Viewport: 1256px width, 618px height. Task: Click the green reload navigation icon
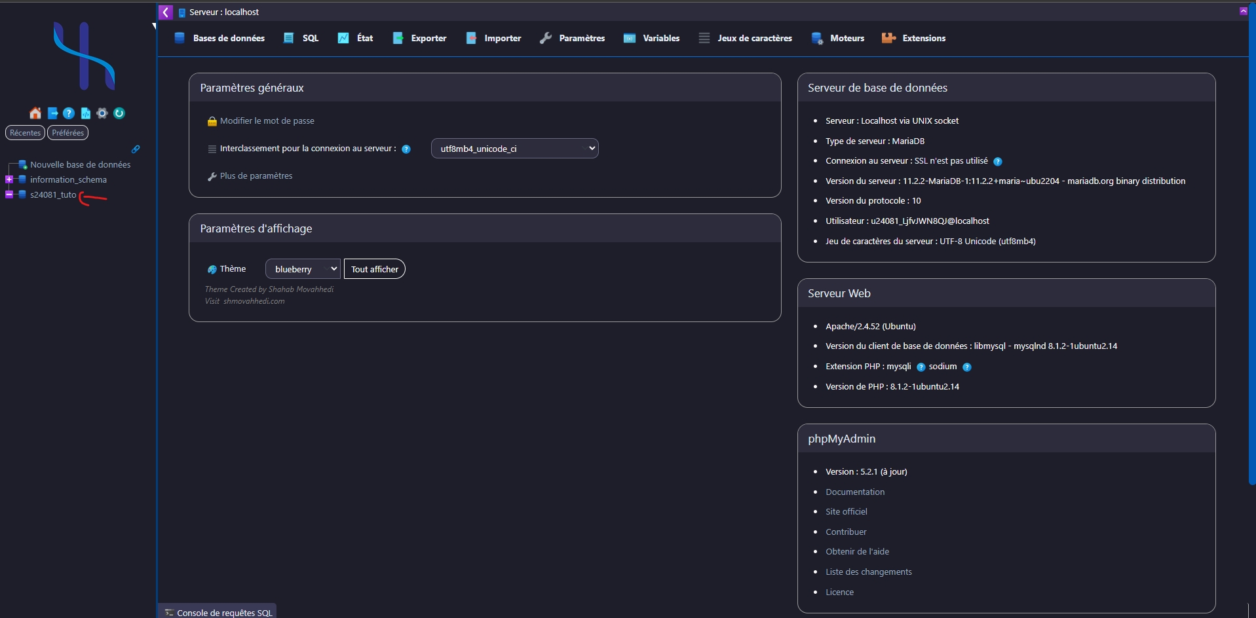(119, 113)
